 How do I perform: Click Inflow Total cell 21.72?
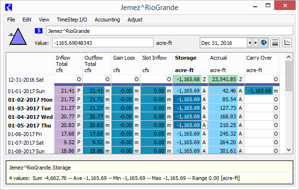click(65, 99)
